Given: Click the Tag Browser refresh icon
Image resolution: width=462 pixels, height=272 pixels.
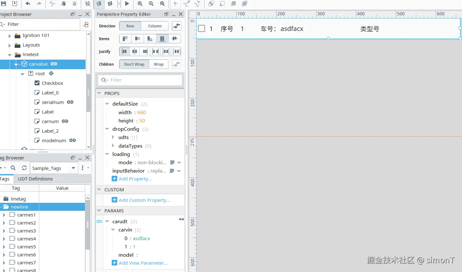Looking at the screenshot, I should click(24, 168).
